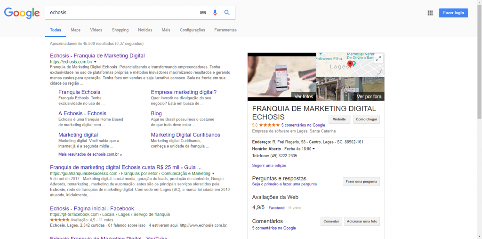This screenshot has height=239, width=482.
Task: Click the Comentar button
Action: pos(331,221)
